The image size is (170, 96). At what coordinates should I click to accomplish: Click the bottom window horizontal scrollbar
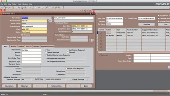[x=85, y=91]
